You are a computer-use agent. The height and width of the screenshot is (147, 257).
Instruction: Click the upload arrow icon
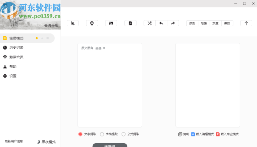[x=246, y=23]
